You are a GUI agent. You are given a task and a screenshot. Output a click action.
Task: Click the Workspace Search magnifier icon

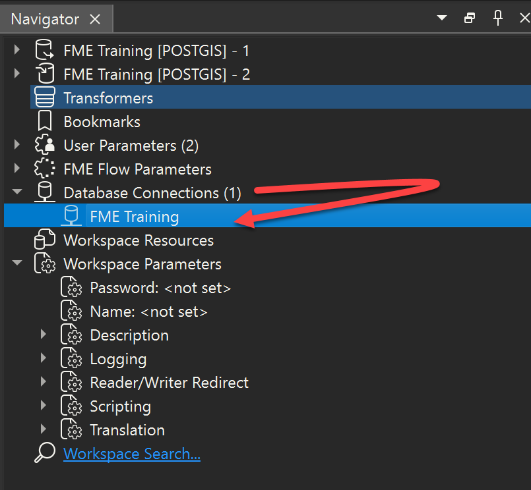click(x=44, y=454)
